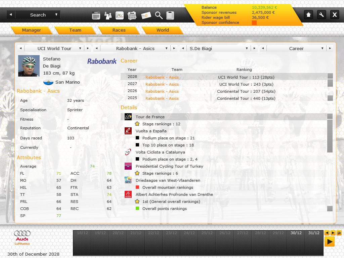344x258 pixels.
Task: Open the Team menu tab
Action: tap(75, 30)
